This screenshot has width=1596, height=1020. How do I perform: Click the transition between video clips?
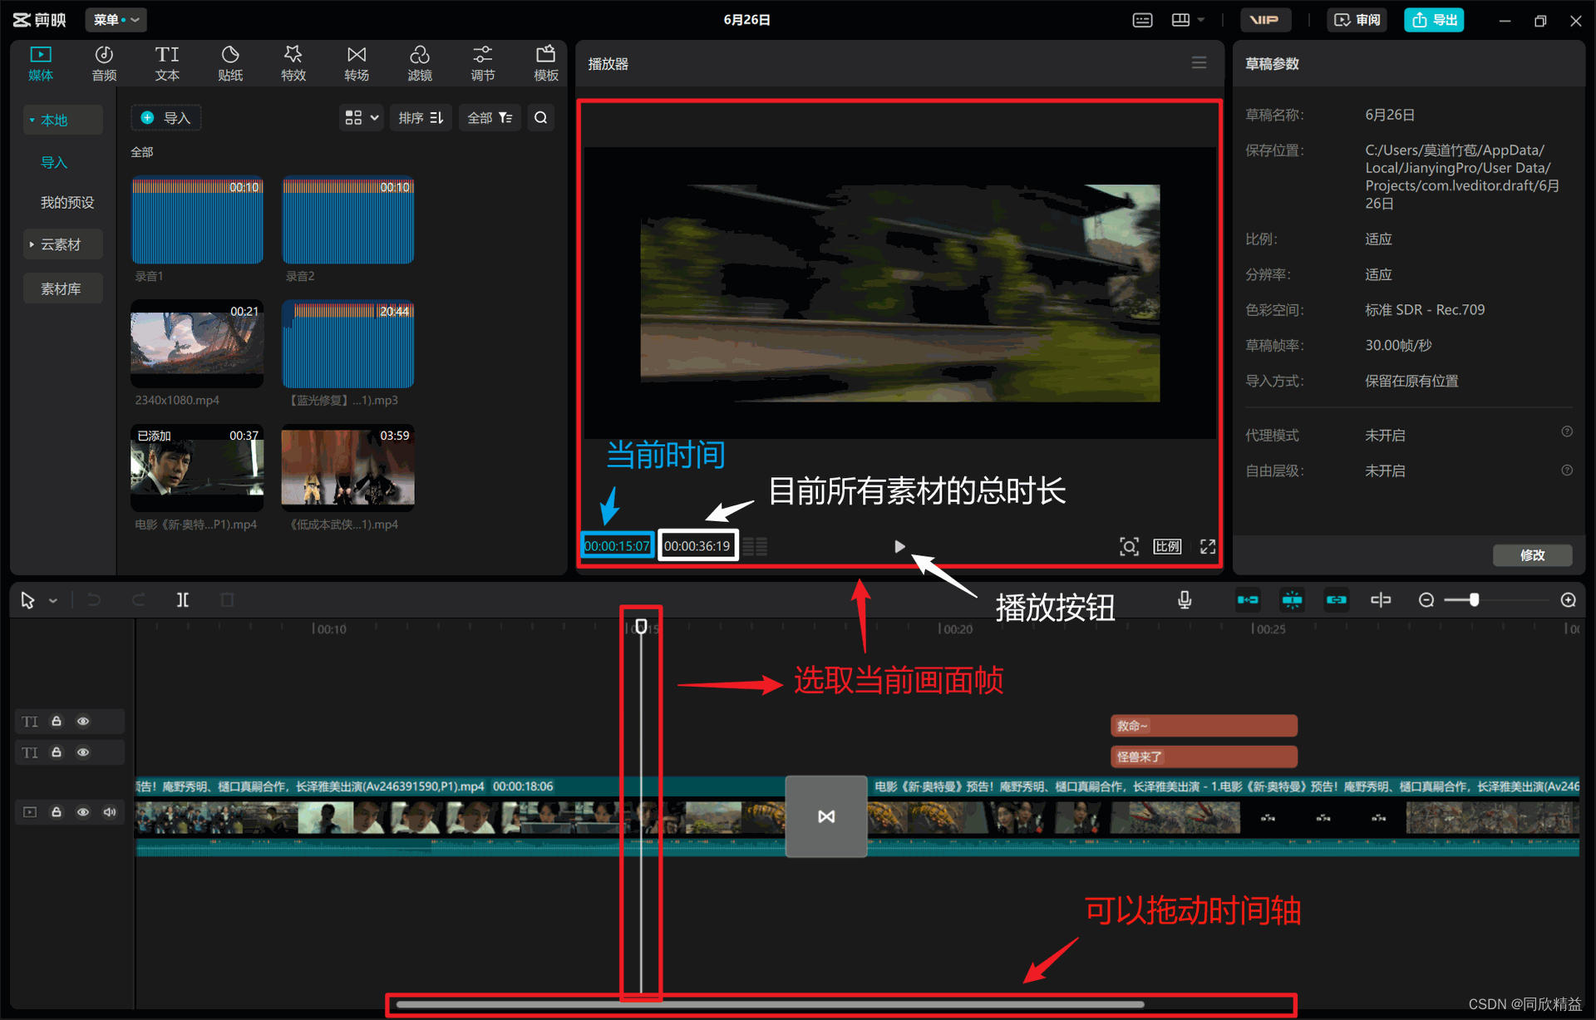(x=826, y=816)
